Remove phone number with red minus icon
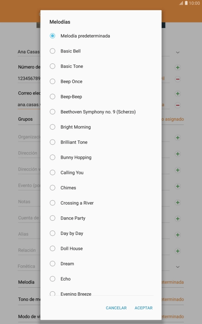Viewport: 202px width, 324px height. pos(178,79)
